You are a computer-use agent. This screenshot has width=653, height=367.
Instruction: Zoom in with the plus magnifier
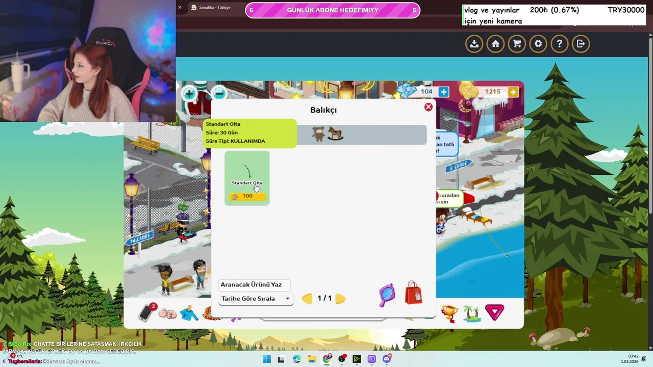(189, 93)
